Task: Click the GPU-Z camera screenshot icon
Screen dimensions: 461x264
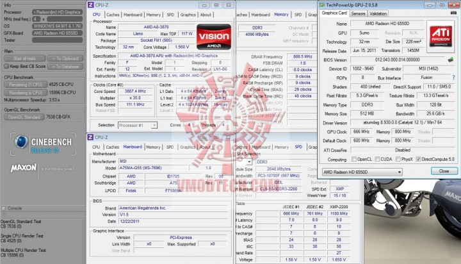Action: (x=453, y=13)
